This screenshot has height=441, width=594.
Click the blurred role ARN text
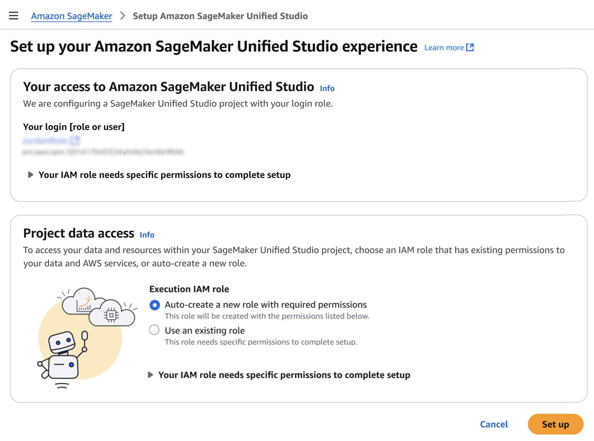(x=103, y=152)
